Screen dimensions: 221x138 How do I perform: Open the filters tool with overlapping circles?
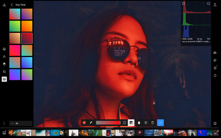tap(4, 49)
